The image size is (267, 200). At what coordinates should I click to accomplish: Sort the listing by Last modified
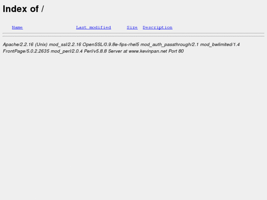pos(94,28)
